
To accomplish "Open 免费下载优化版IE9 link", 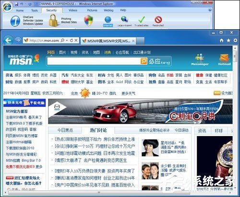I will click(x=20, y=167).
